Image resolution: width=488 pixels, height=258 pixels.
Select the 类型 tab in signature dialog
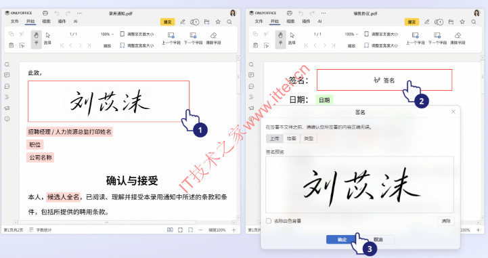click(309, 139)
